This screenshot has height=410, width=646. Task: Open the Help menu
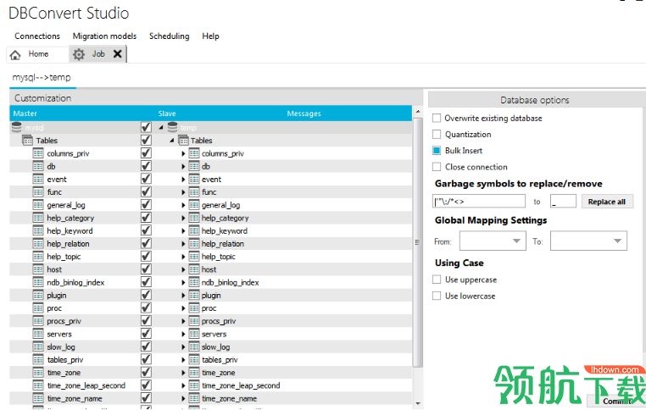[x=210, y=36]
